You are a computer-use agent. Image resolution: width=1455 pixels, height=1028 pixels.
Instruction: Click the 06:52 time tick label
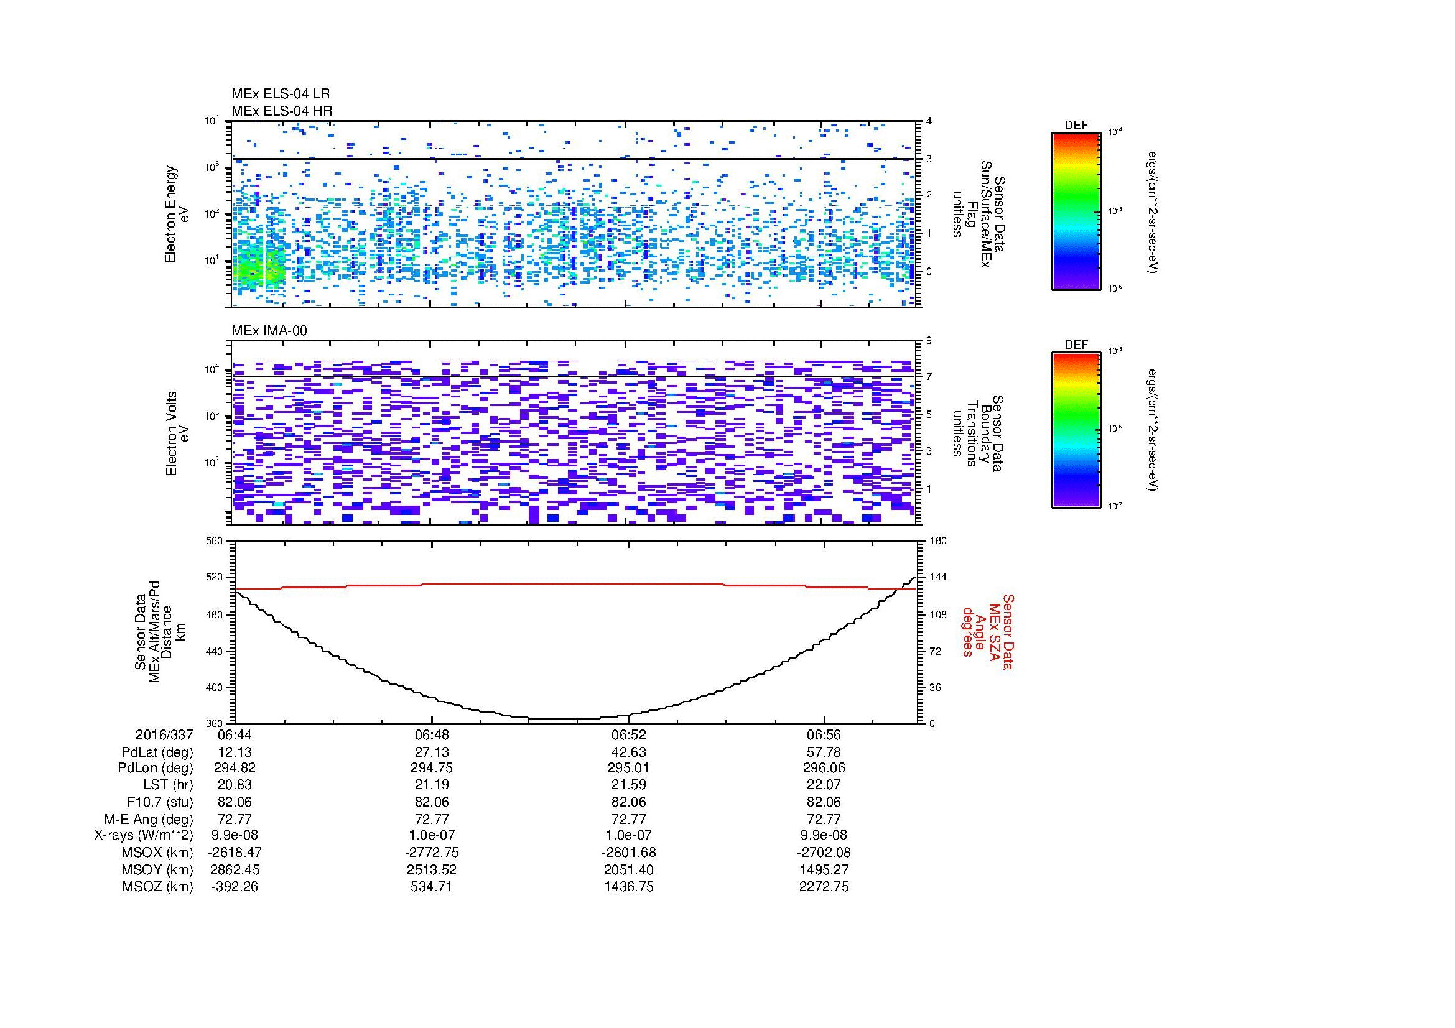tap(628, 734)
